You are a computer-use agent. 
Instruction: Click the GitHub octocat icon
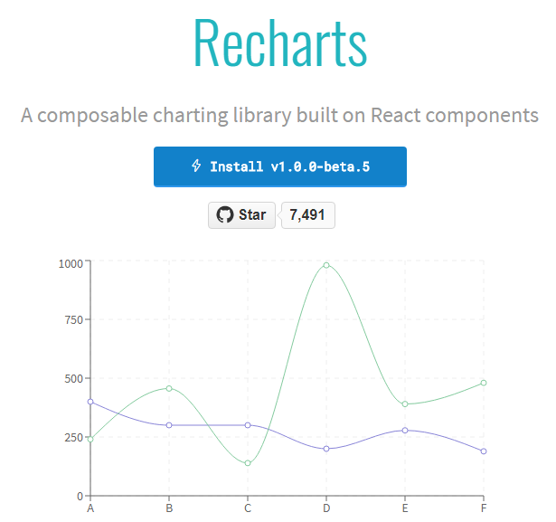tap(224, 214)
